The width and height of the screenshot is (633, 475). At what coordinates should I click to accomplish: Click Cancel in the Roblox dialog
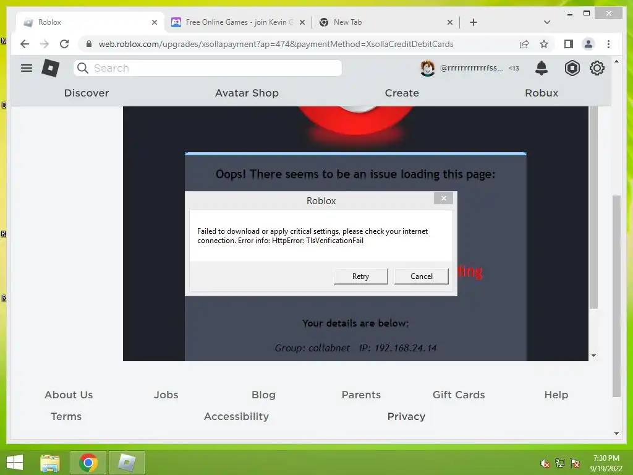point(422,276)
